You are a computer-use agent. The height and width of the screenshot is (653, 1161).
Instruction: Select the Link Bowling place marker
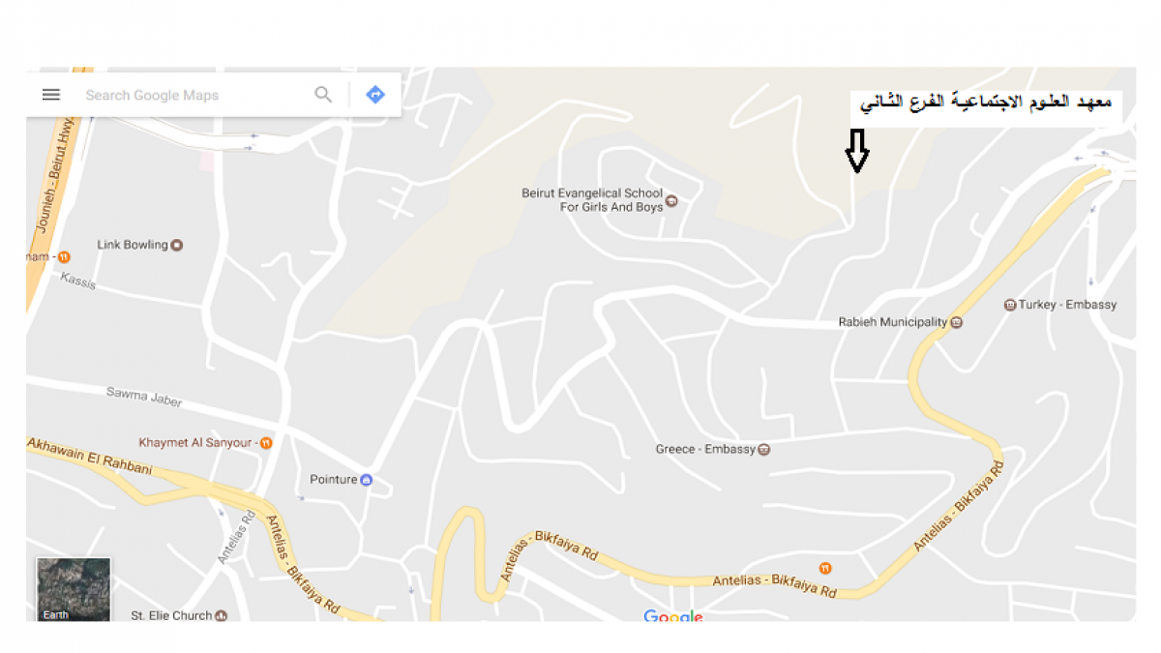click(x=177, y=245)
